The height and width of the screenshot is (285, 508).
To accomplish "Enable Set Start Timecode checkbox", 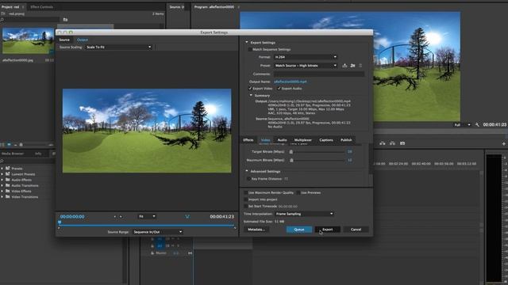I will (x=245, y=206).
